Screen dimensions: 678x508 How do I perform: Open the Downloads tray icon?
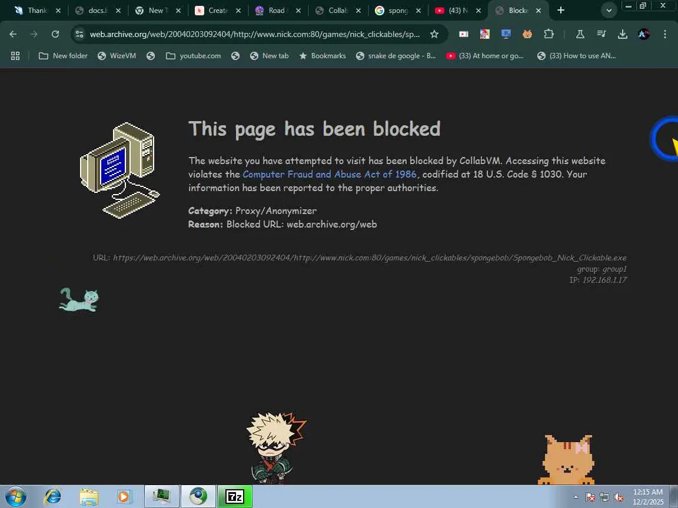coord(623,34)
